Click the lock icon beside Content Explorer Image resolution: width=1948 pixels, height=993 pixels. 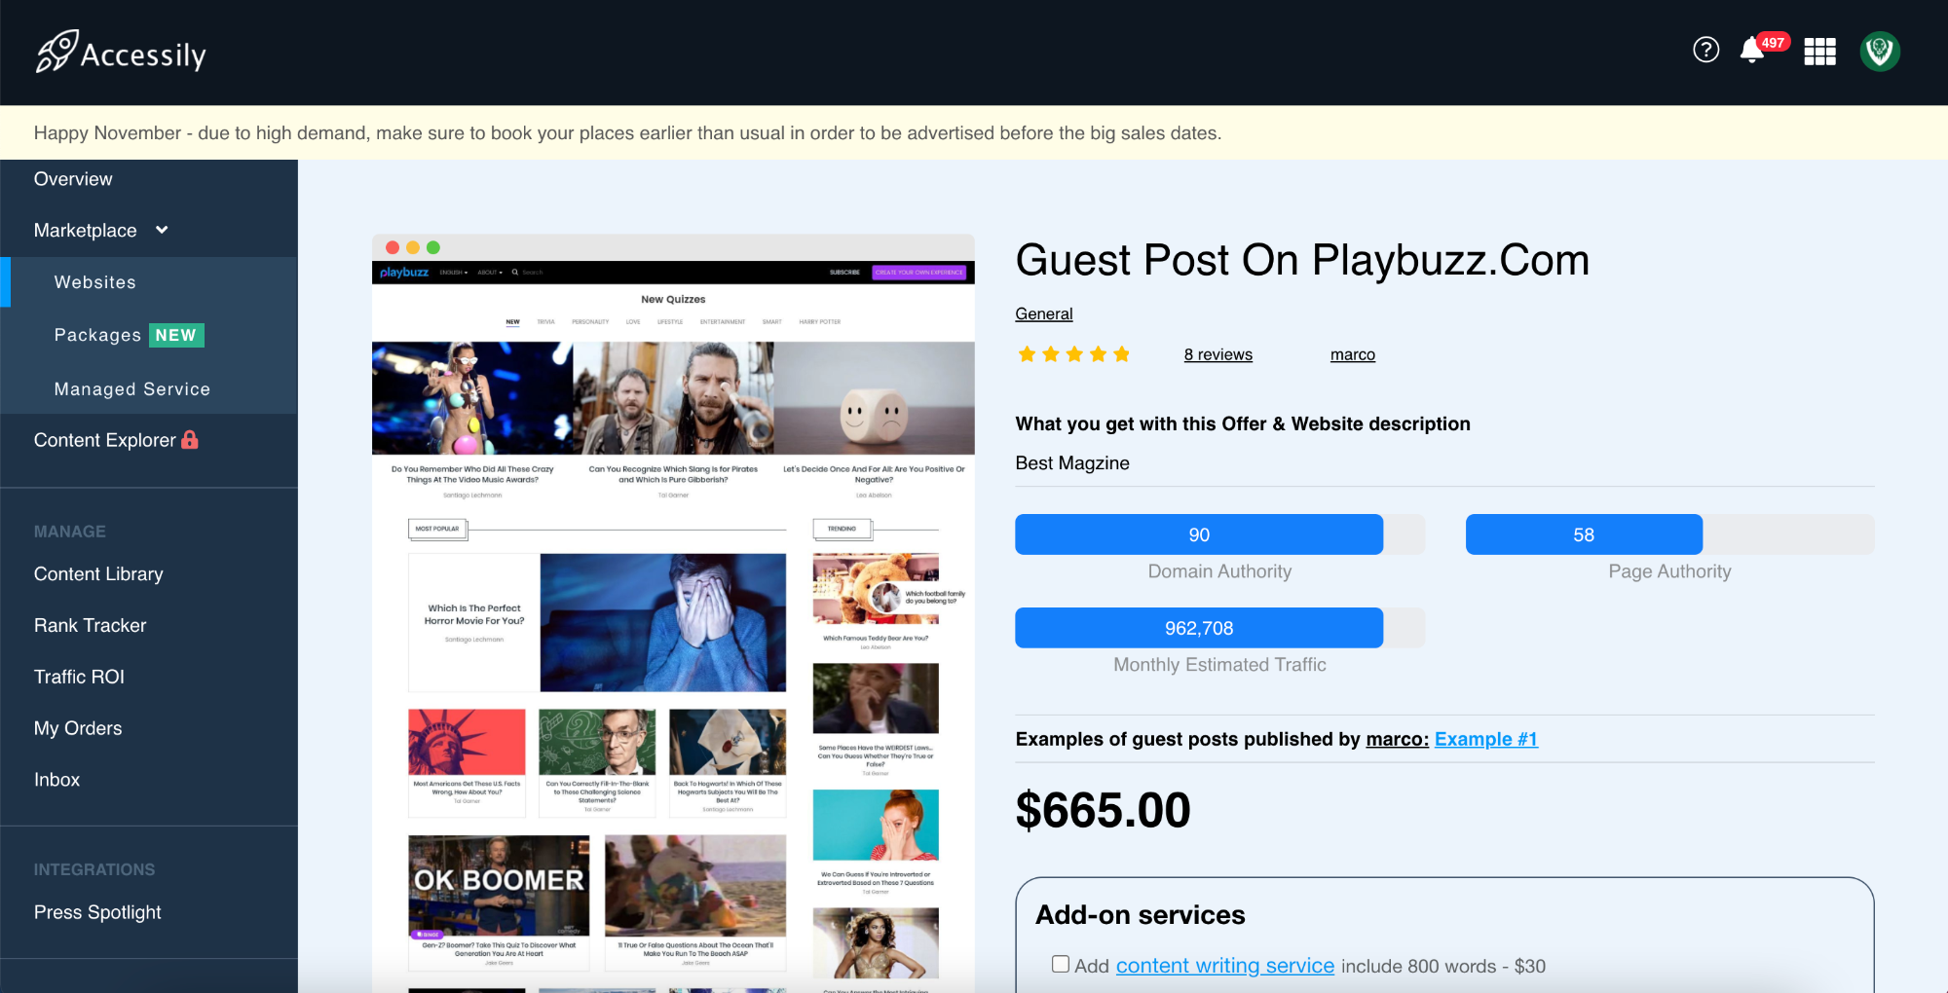coord(190,440)
